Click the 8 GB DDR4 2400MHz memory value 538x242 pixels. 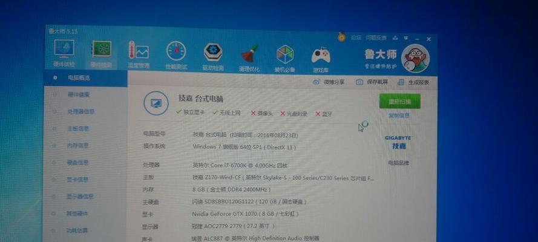232,189
